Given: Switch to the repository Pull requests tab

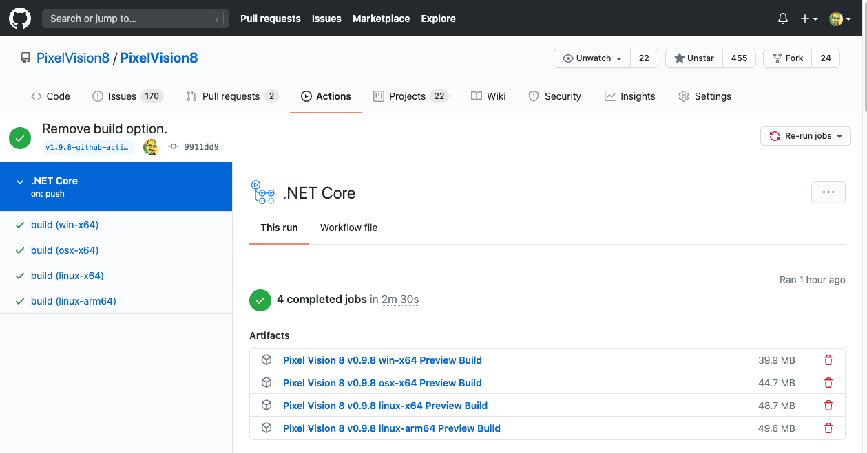Looking at the screenshot, I should (x=232, y=96).
